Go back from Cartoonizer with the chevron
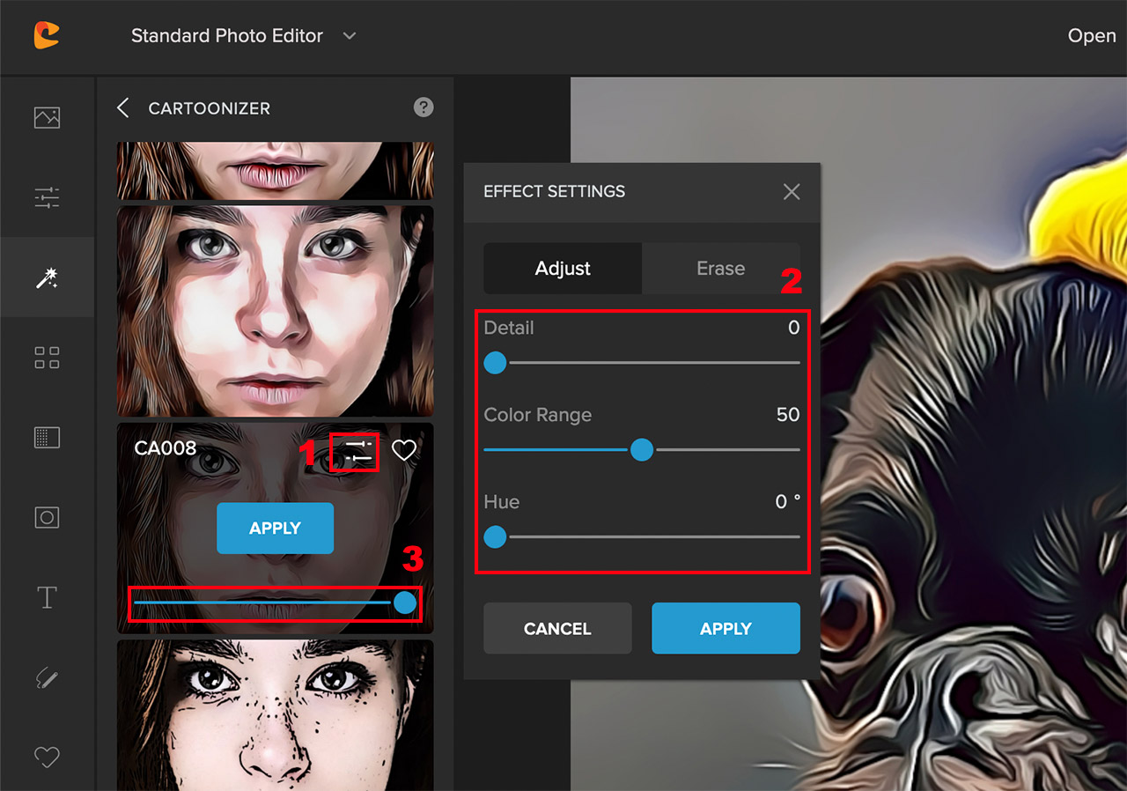Viewport: 1127px width, 791px height. pos(122,107)
